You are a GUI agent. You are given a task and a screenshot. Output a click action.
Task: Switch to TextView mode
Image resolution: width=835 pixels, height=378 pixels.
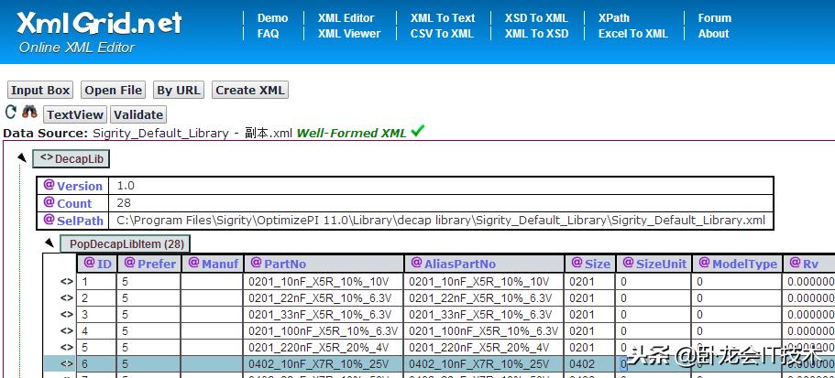[75, 114]
